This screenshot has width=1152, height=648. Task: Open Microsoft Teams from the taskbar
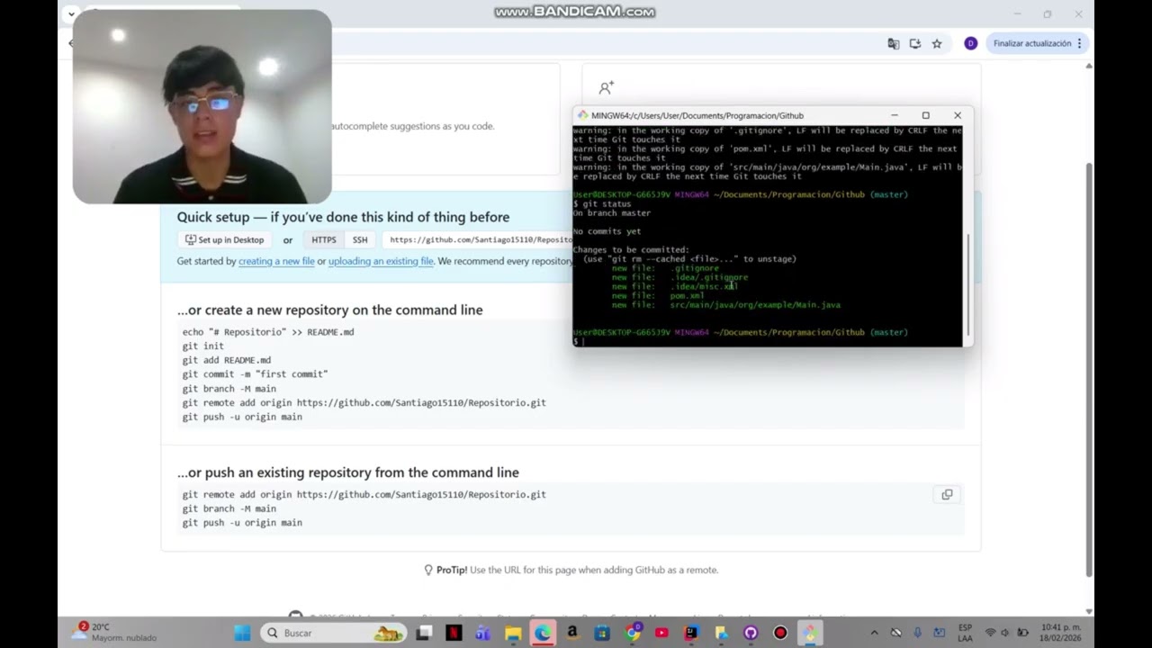coord(483,633)
